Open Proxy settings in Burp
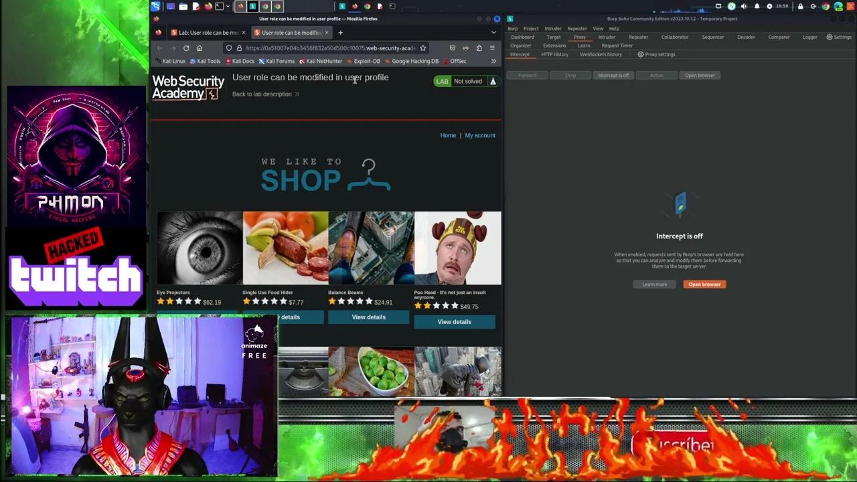This screenshot has width=857, height=482. tap(656, 54)
